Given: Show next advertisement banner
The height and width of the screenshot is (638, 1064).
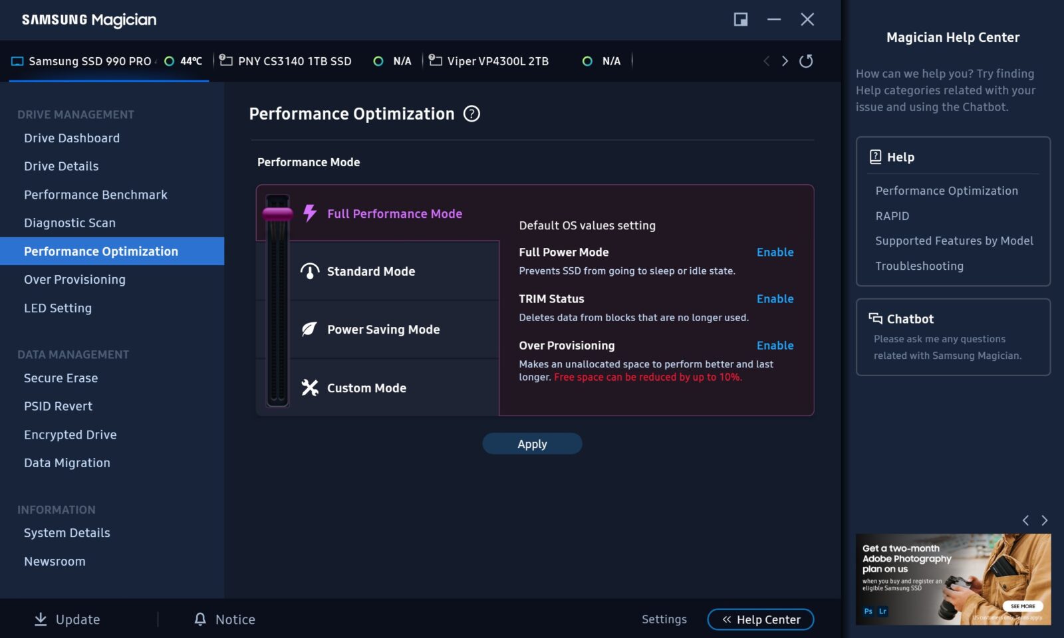Looking at the screenshot, I should click(x=1044, y=520).
